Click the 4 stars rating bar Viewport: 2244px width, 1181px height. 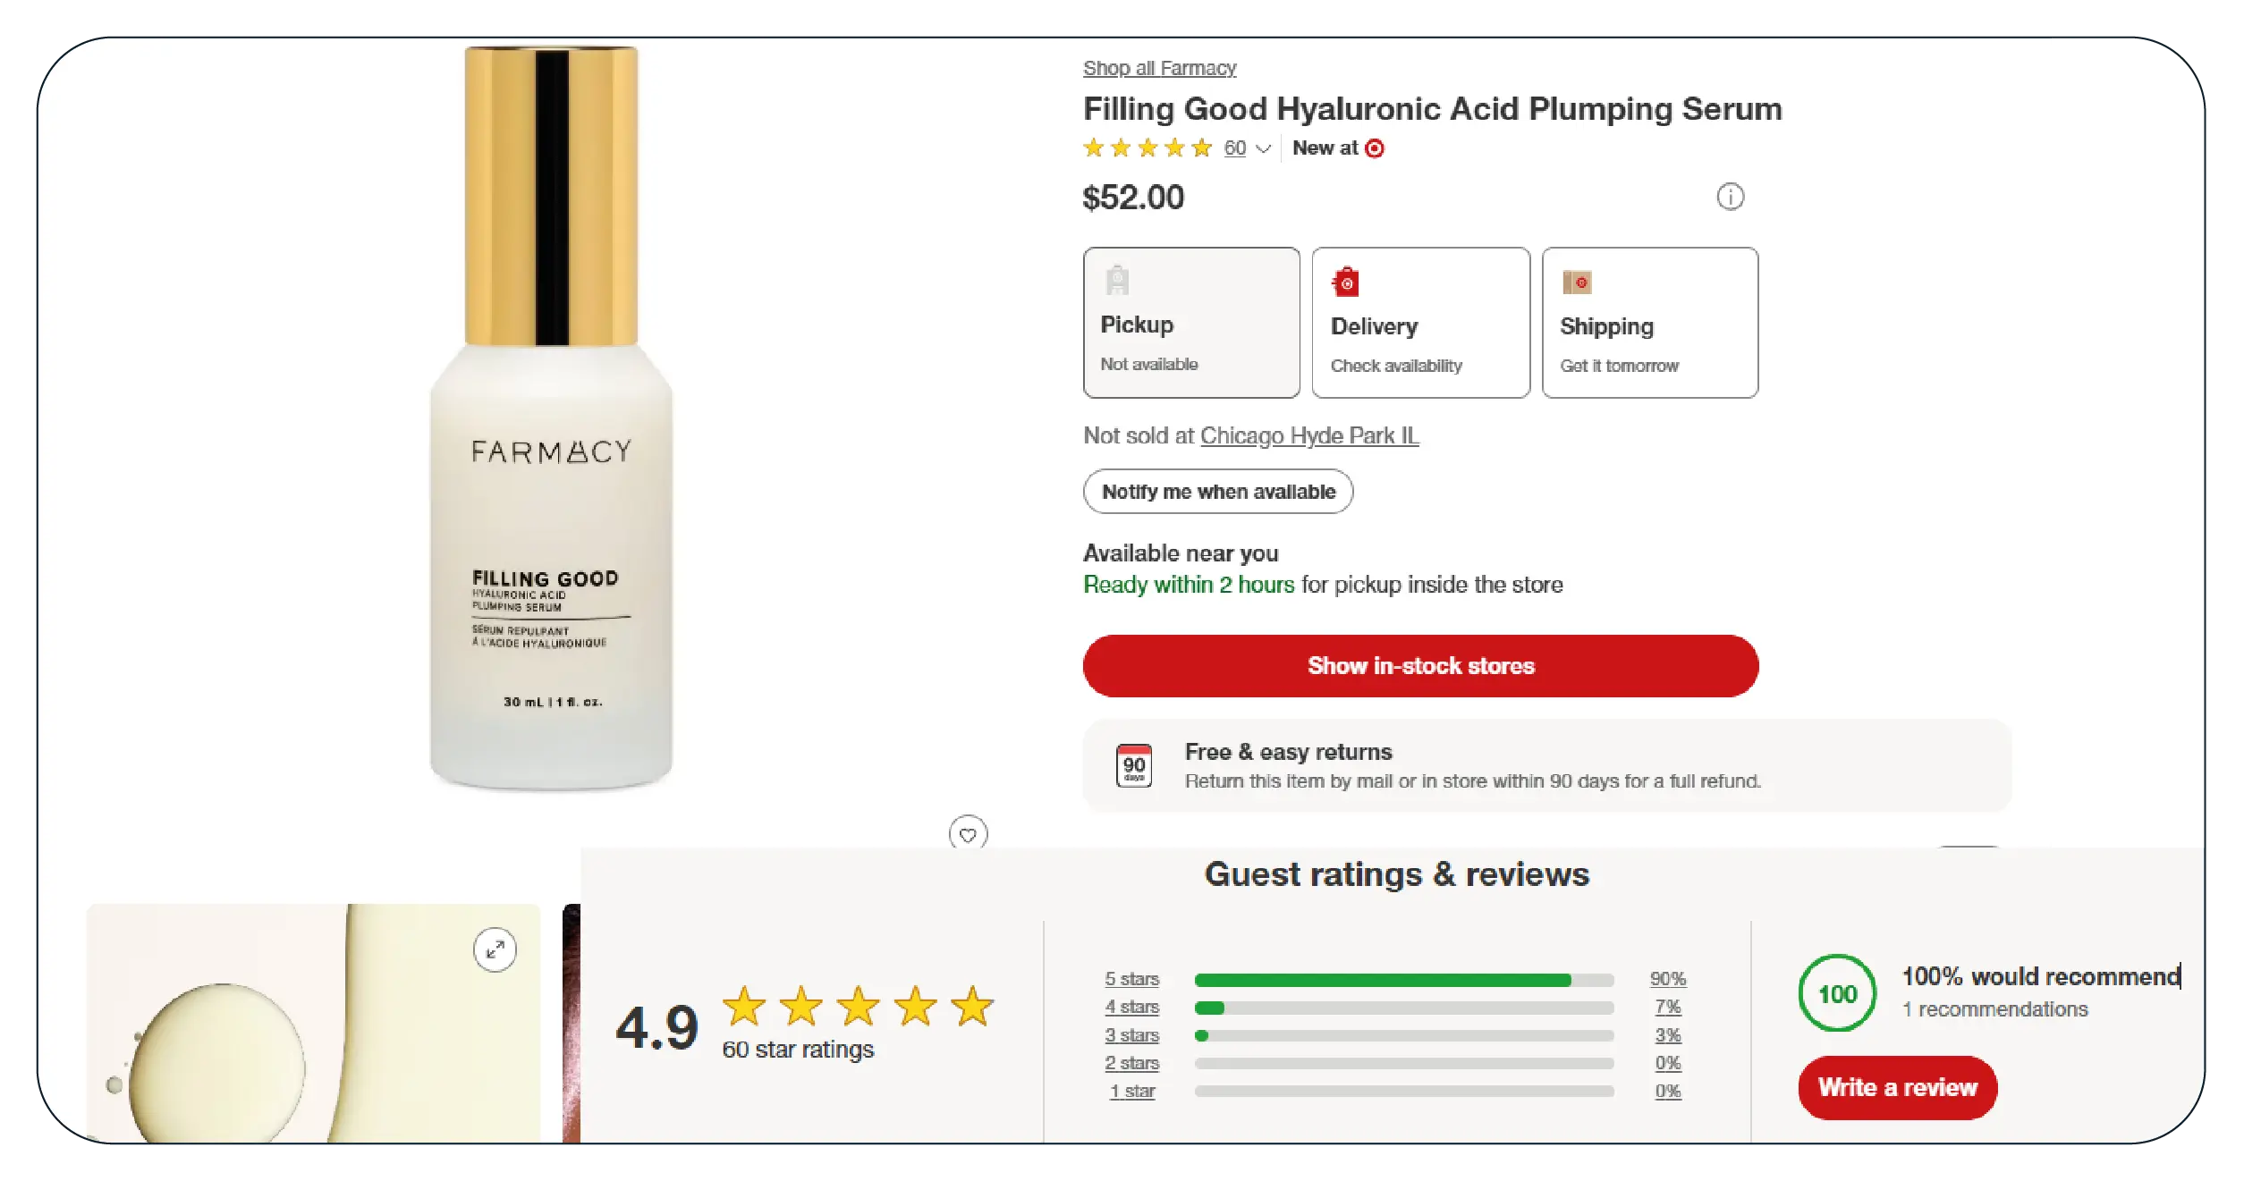(x=1403, y=1008)
